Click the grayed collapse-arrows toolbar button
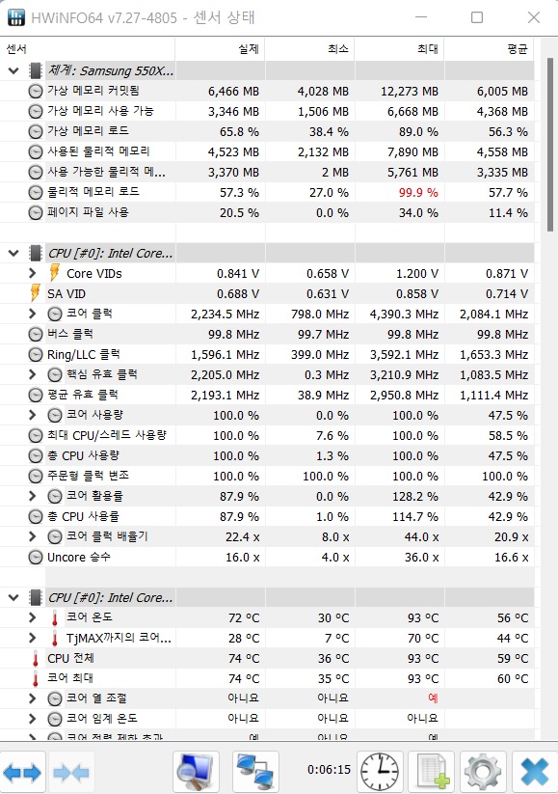The width and height of the screenshot is (558, 794). [72, 771]
